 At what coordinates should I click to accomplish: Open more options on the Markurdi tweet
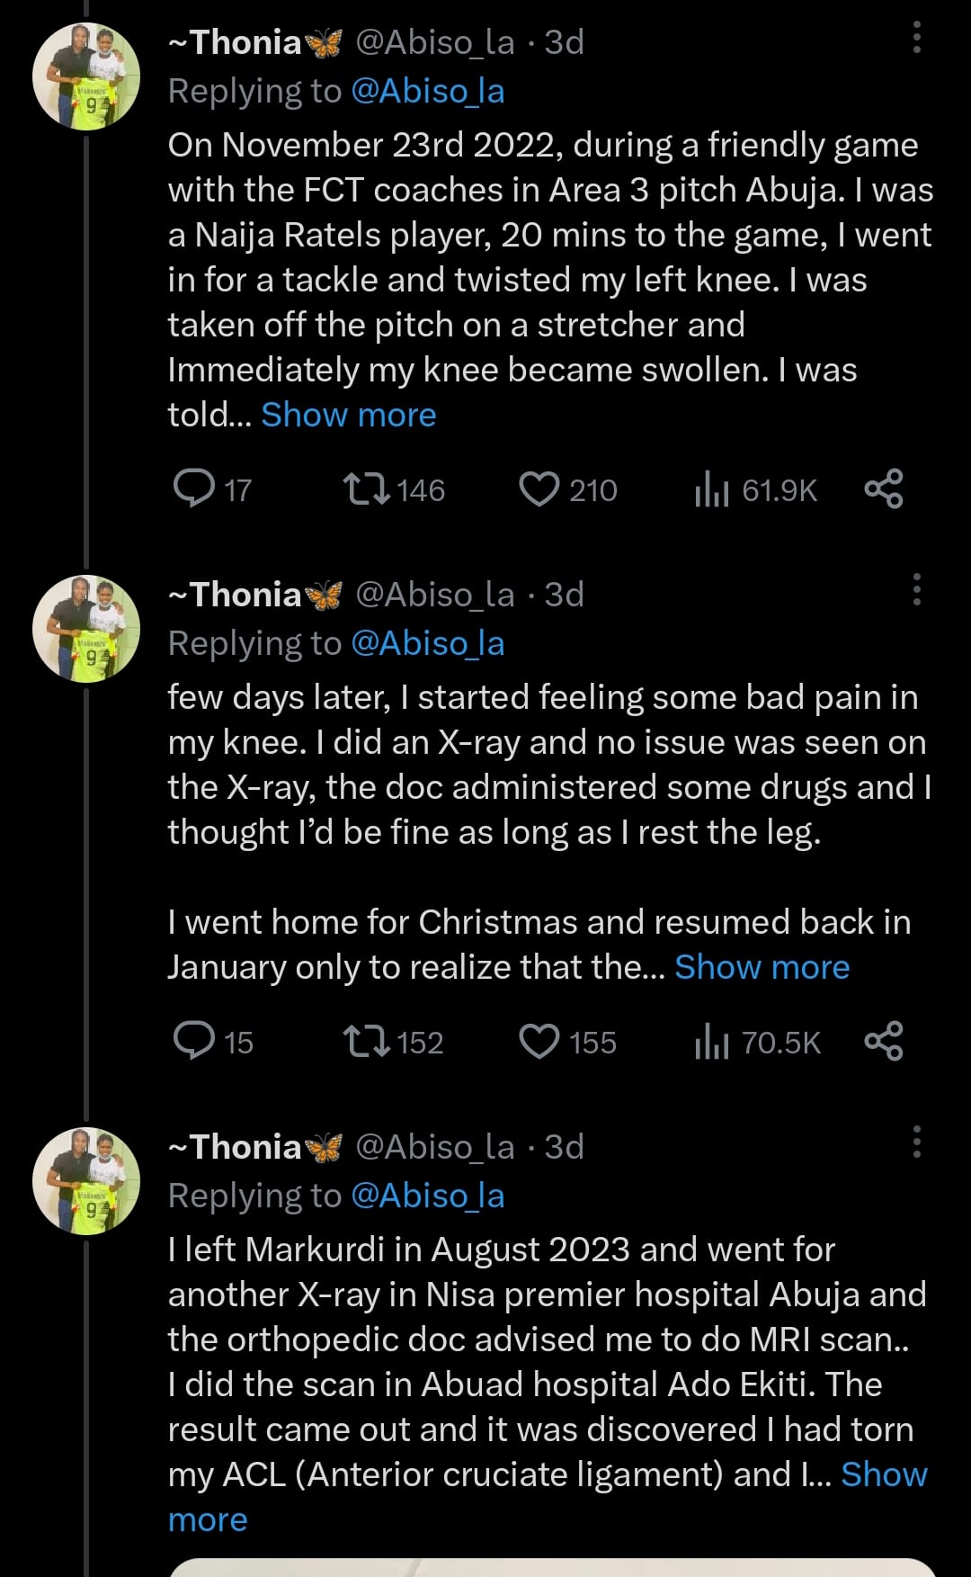[x=916, y=1142]
